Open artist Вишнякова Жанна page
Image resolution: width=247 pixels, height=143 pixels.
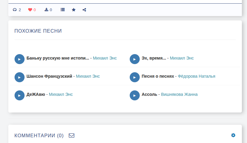click(x=179, y=94)
